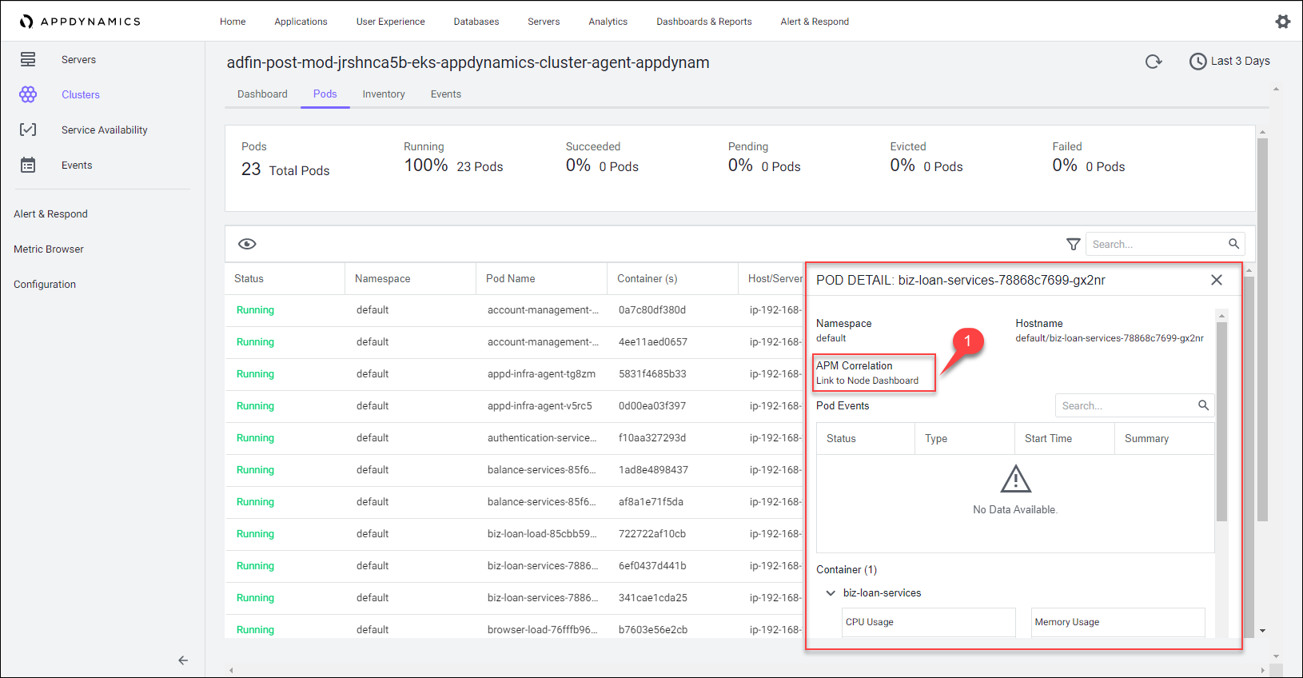Open the Dashboards & Reports menu
1303x678 pixels.
click(703, 22)
